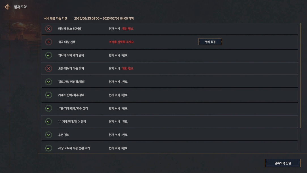Click green check icon for 거래소 판매/회수 정리
Screen dimensions: 307x173
point(49,95)
